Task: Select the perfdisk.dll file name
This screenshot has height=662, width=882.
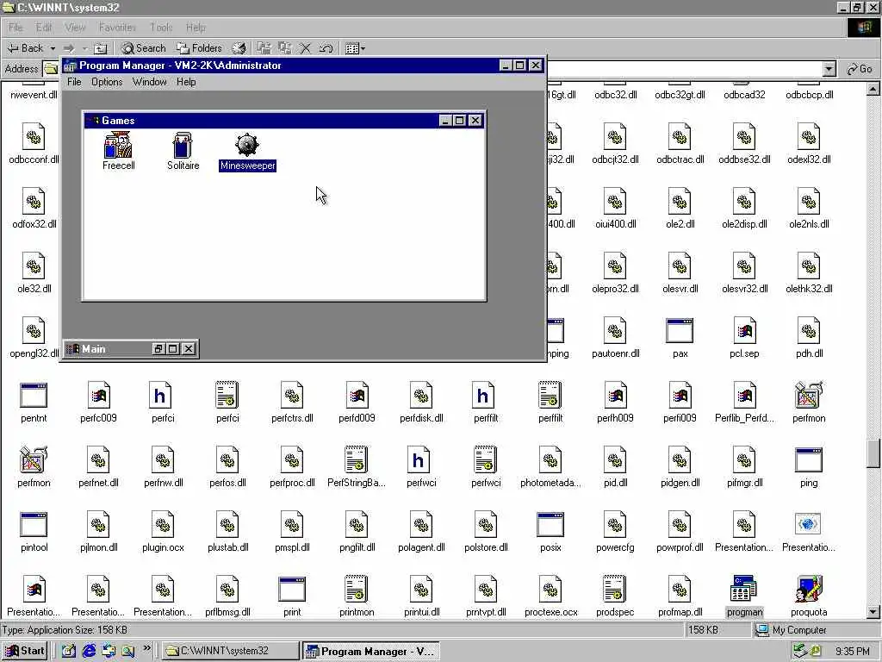Action: pos(421,418)
